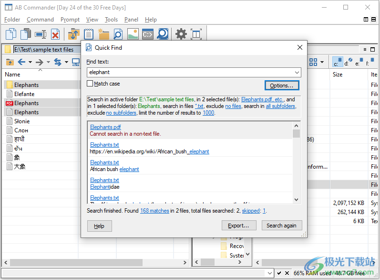
Task: Open the settings gear toolbar icon
Action: pyautogui.click(x=181, y=34)
